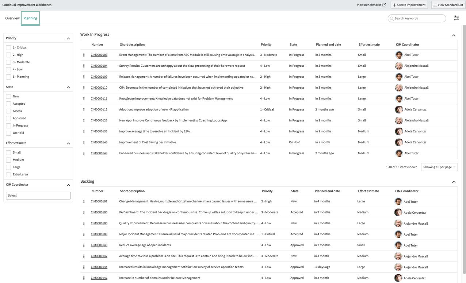Click Abel Tuter avatar in row CIM0000103
This screenshot has width=466, height=283.
coord(399,55)
